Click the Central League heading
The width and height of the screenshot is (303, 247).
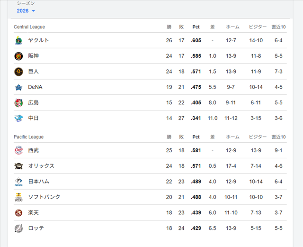(29, 27)
